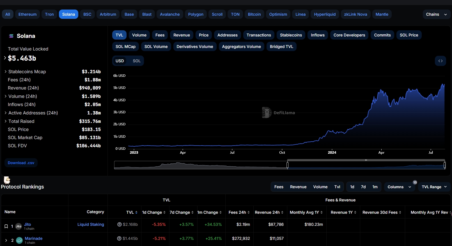Screen dimensions: 452x246
Task: Bookmark the Jito protocol row
Action: (6, 226)
